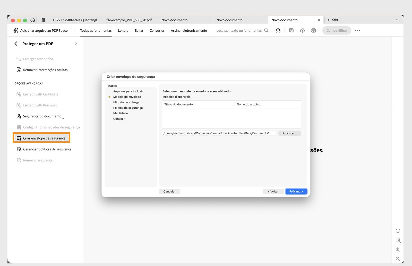
Task: Close the Proteger um PDF panel
Action: [76, 44]
